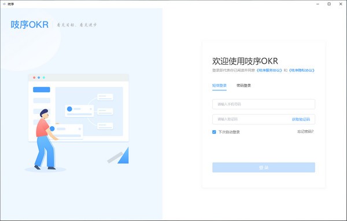Click the 吱序OKR logo
Viewport: 347px width, 221px height.
coord(29,24)
